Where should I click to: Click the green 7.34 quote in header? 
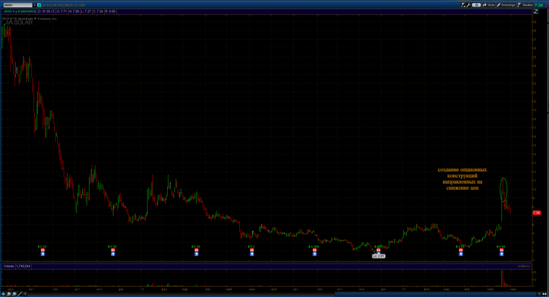coord(539,5)
